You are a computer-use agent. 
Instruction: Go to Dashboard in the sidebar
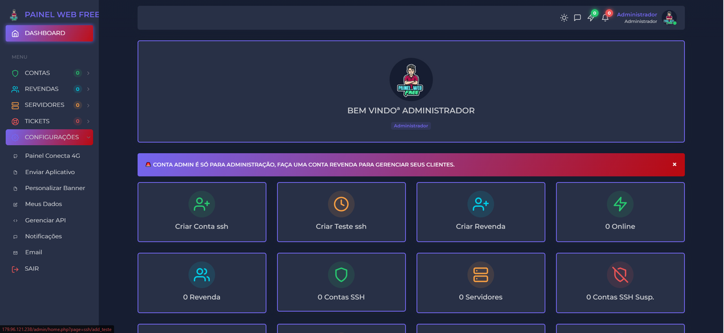pyautogui.click(x=49, y=33)
